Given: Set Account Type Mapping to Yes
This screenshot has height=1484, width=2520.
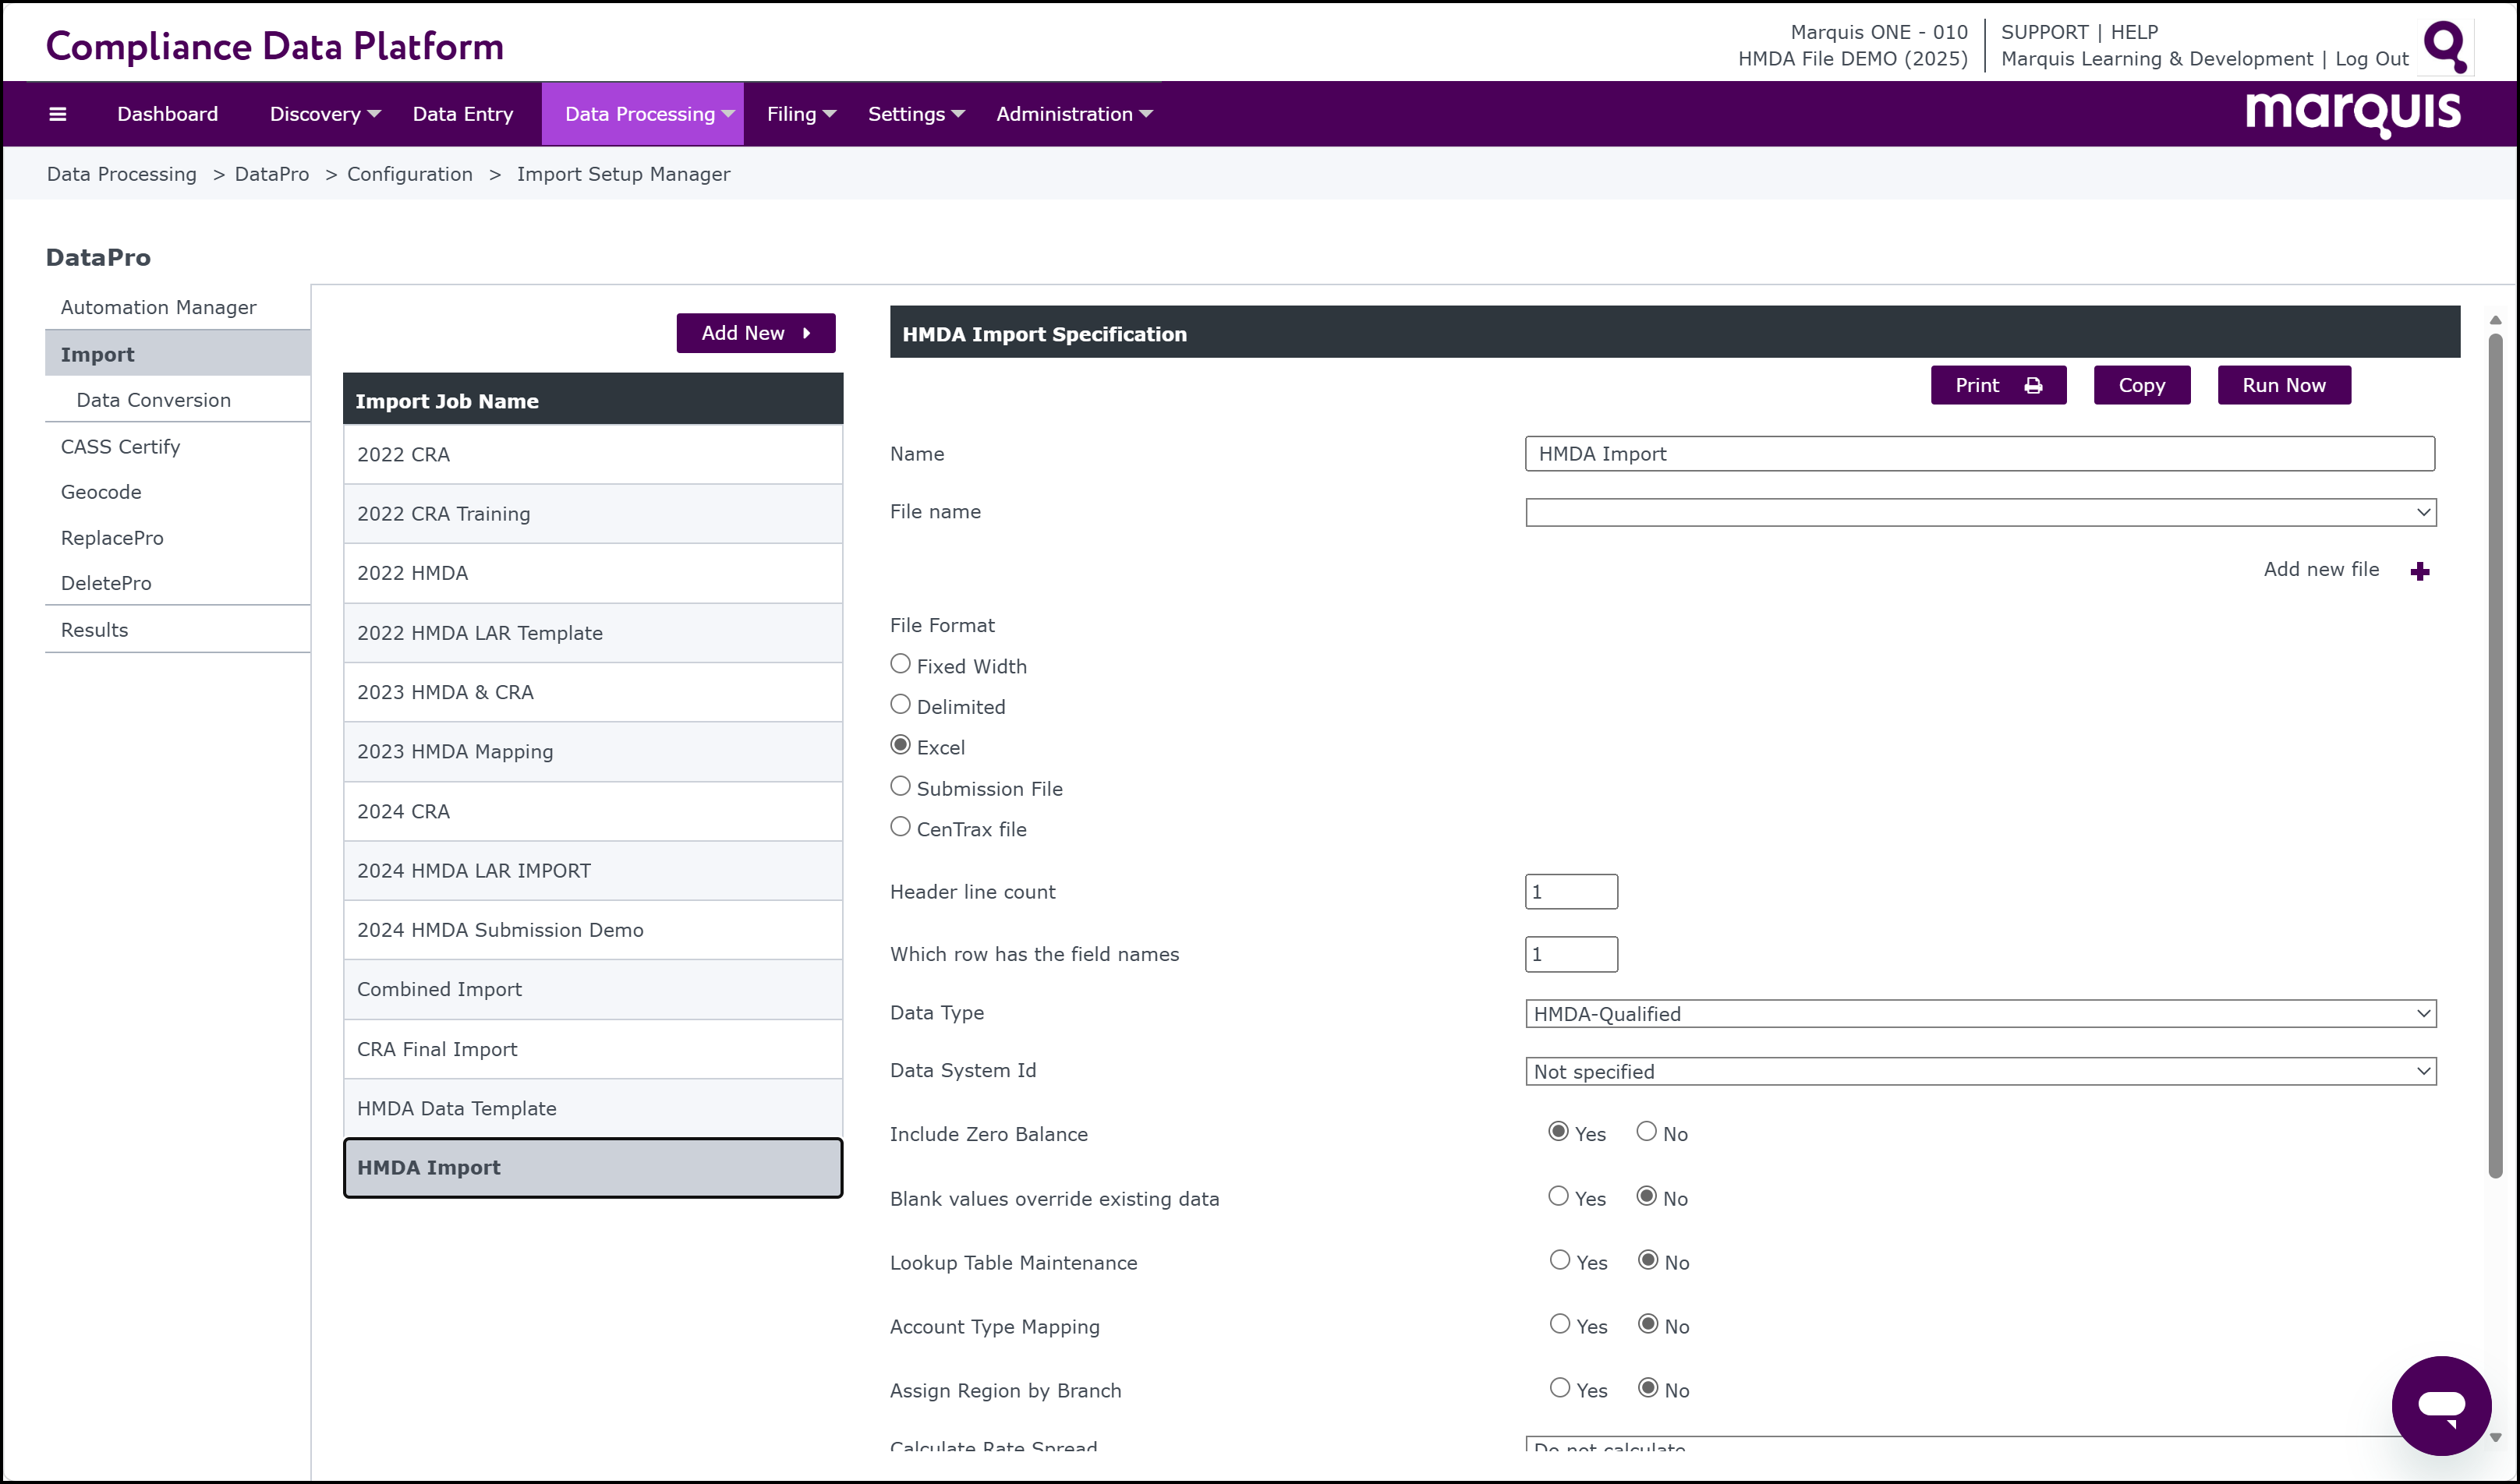Looking at the screenshot, I should coord(1559,1325).
